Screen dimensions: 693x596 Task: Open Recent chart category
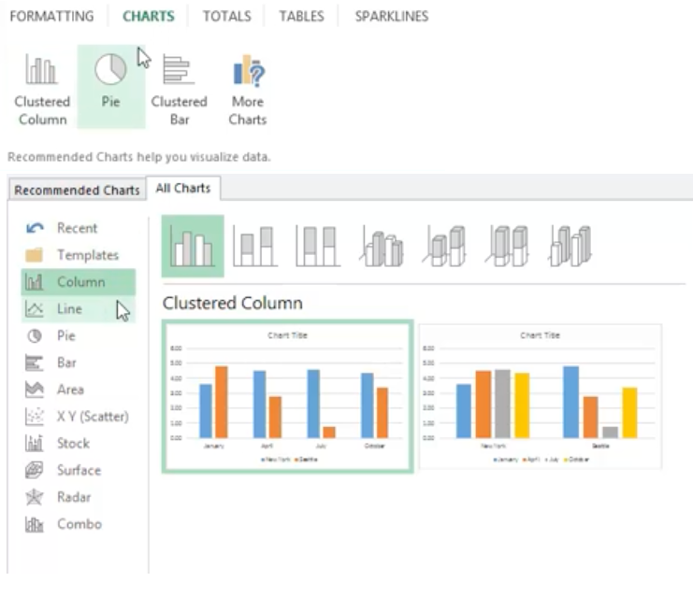[x=79, y=228]
